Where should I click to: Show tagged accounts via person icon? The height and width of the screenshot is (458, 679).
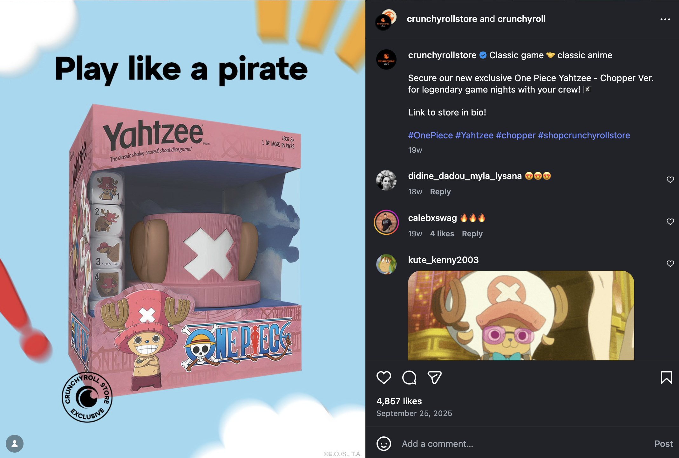[15, 443]
